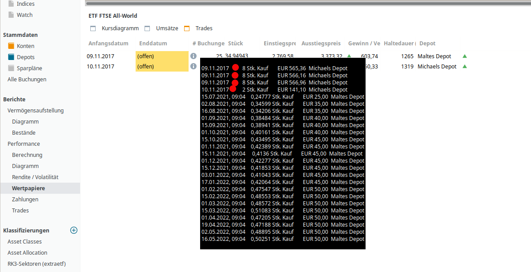The width and height of the screenshot is (531, 272).
Task: Click the Kursdiagramm tab icon
Action: coord(93,28)
